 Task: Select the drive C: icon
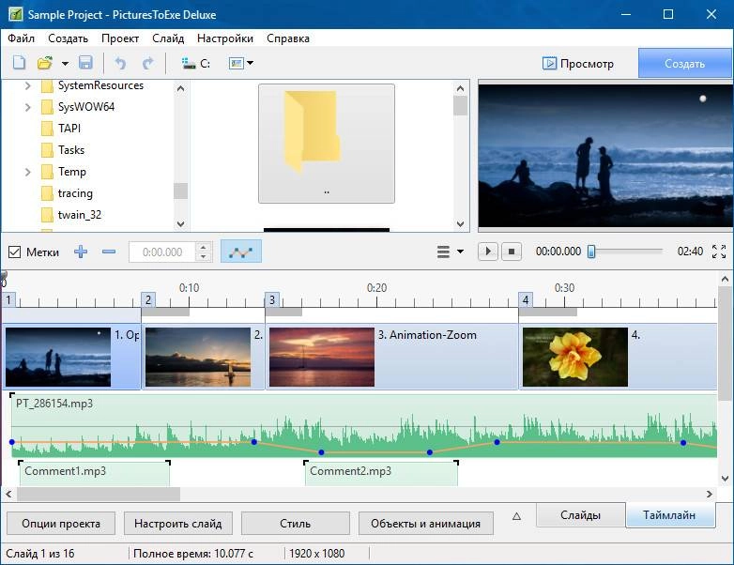click(x=195, y=63)
